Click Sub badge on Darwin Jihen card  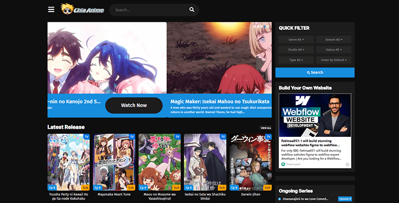(x=267, y=188)
